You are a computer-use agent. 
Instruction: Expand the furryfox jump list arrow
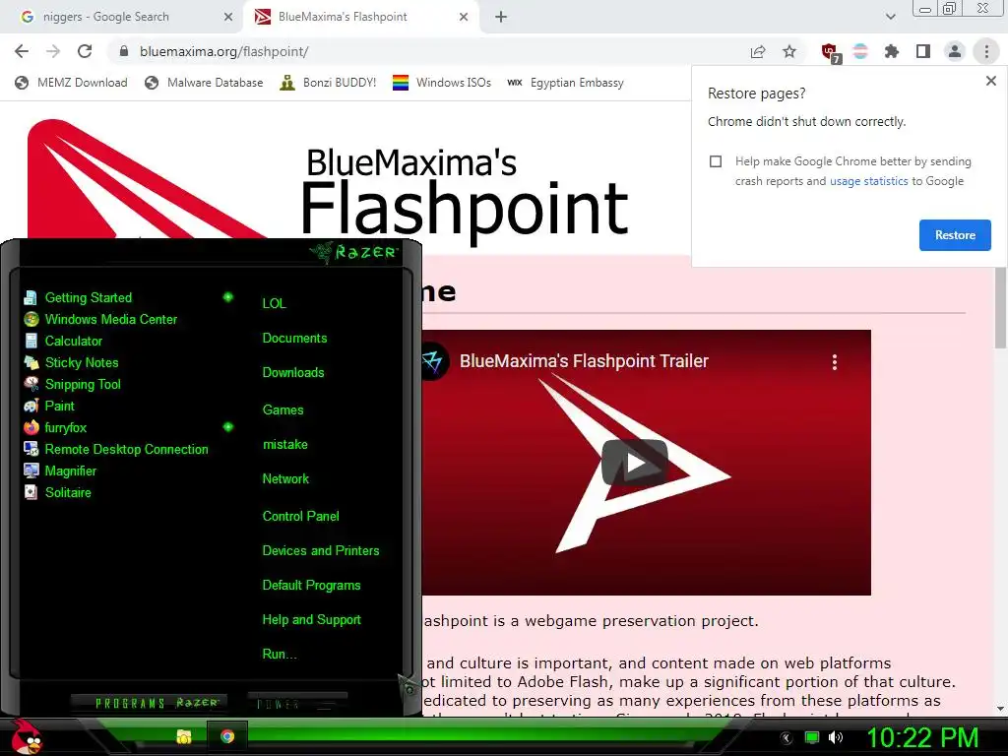click(227, 427)
